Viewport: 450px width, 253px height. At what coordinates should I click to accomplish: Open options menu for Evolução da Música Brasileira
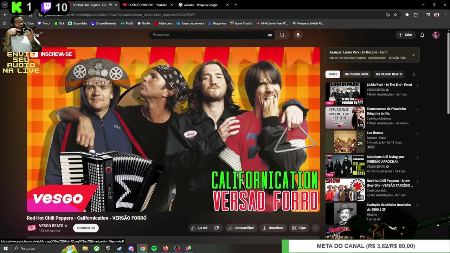tap(418, 206)
